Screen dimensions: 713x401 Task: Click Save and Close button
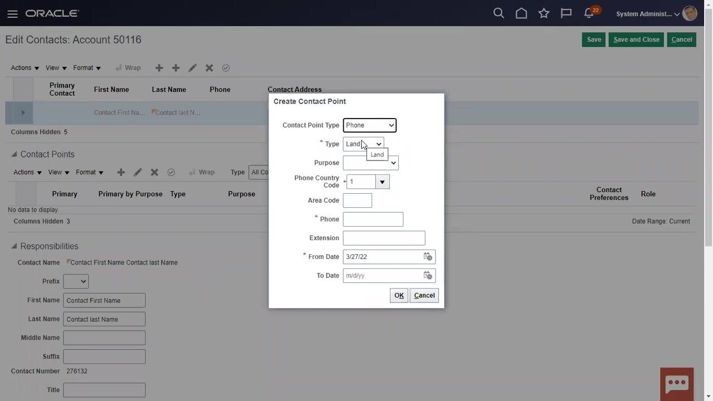[636, 40]
